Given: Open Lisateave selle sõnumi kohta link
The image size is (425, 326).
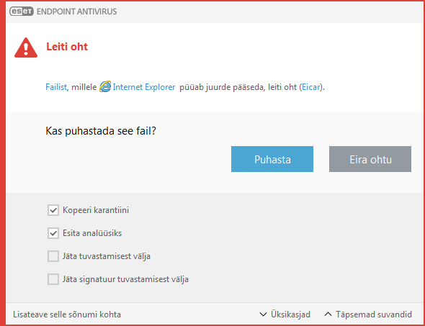Looking at the screenshot, I should click(x=67, y=314).
